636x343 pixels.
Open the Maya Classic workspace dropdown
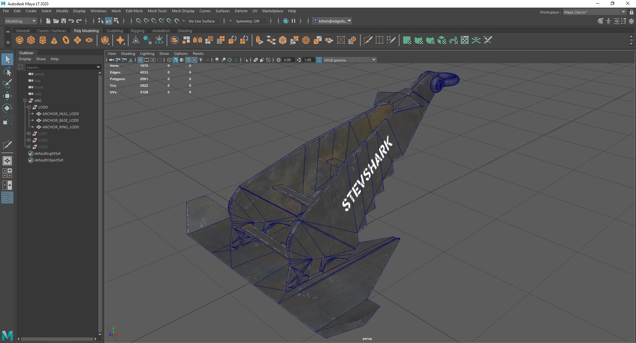(x=595, y=12)
